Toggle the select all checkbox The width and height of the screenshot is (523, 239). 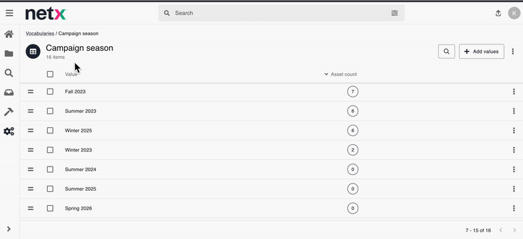click(50, 74)
